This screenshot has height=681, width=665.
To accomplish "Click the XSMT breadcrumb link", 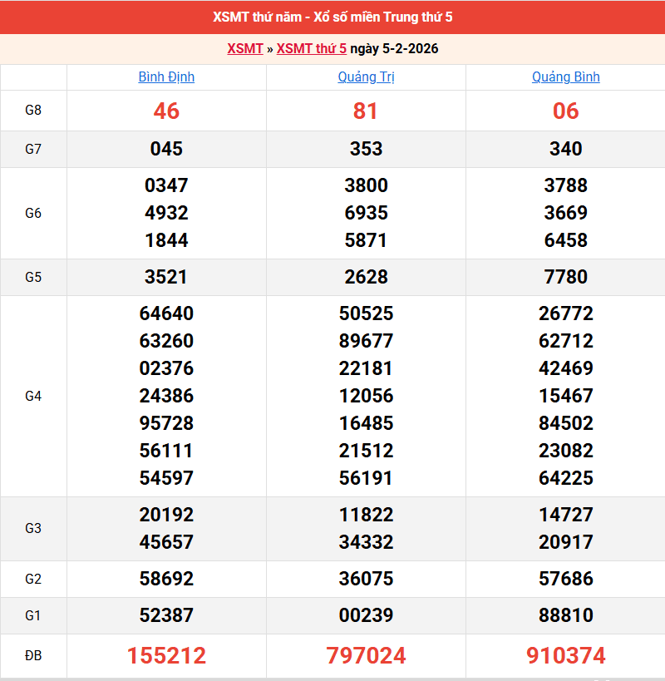I will coord(245,48).
